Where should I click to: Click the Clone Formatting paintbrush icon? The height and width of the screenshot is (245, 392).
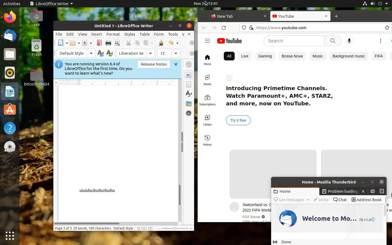point(161,43)
